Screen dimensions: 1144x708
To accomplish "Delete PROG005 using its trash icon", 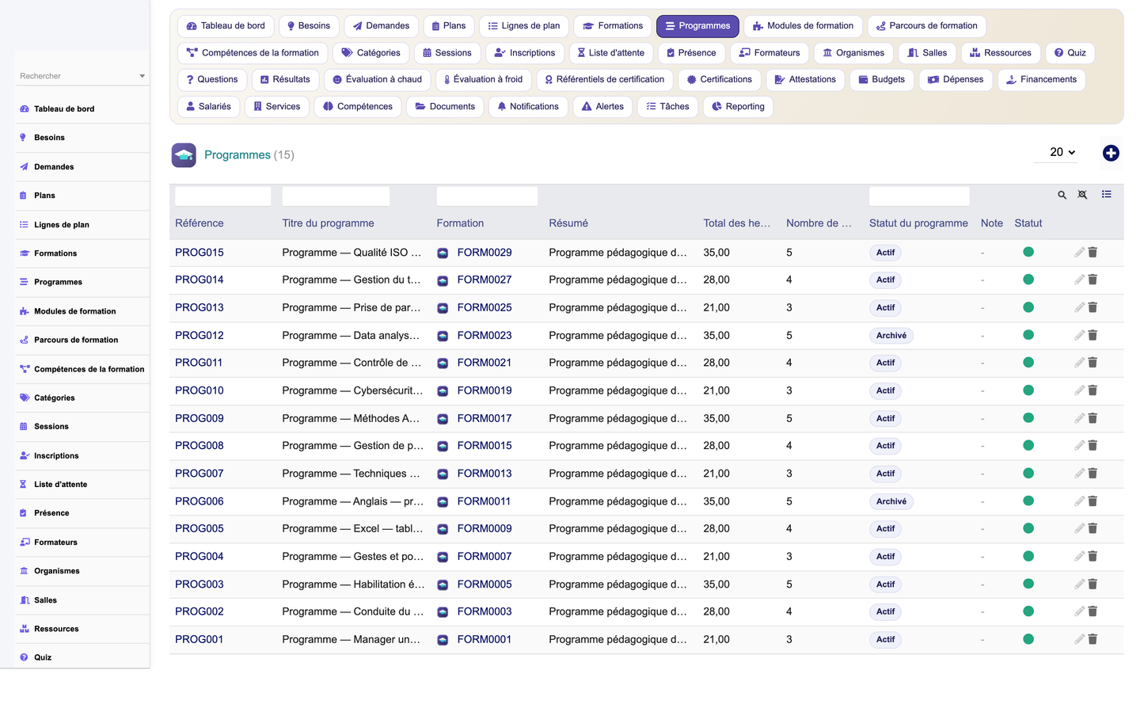I will (1093, 528).
